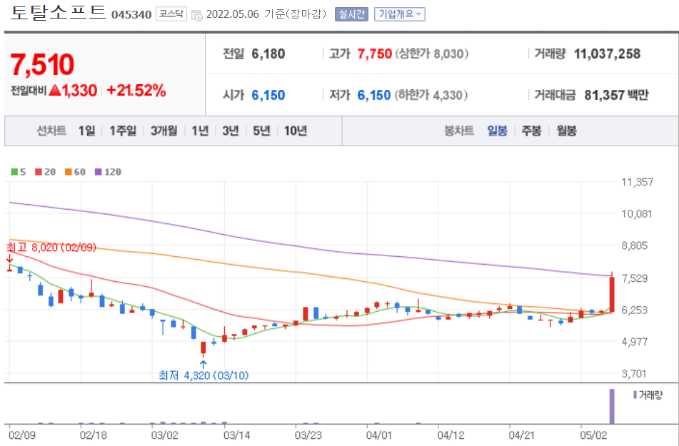
Task: Switch to the 월봉 candle chart
Action: [x=566, y=131]
